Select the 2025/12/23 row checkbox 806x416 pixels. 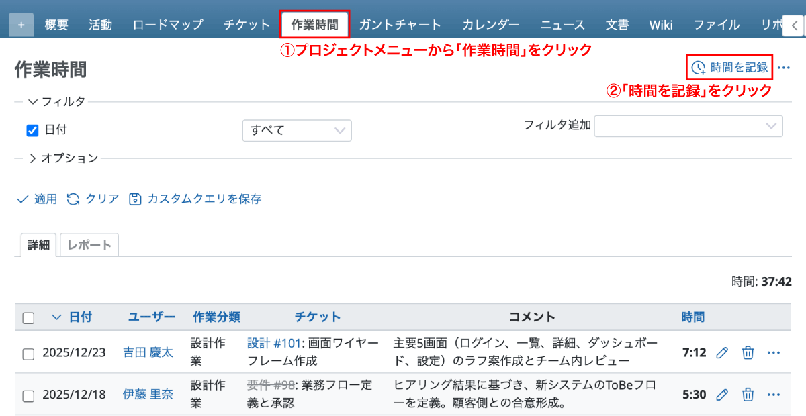click(x=28, y=354)
